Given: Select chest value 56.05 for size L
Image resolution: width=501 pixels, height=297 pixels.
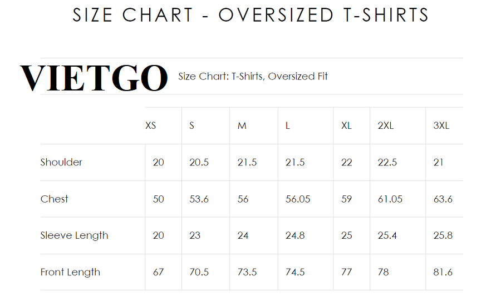Looking at the screenshot, I should point(298,199).
